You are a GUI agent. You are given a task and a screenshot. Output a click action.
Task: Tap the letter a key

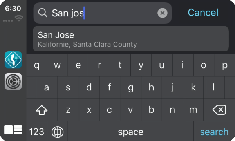pyautogui.click(x=47, y=87)
